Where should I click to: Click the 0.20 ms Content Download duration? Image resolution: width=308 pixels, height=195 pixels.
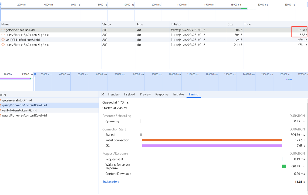(x=299, y=174)
